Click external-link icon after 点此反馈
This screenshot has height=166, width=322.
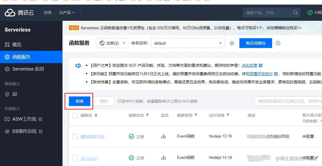coord(261,65)
